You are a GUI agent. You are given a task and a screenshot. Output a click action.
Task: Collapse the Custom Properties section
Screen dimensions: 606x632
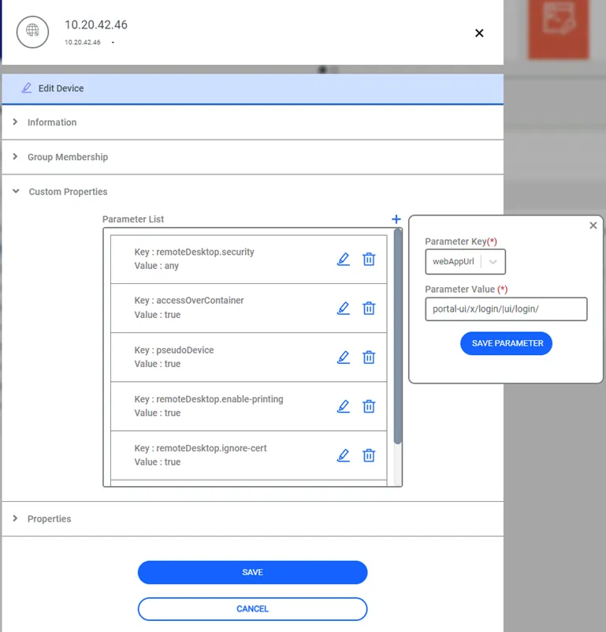tap(252, 192)
